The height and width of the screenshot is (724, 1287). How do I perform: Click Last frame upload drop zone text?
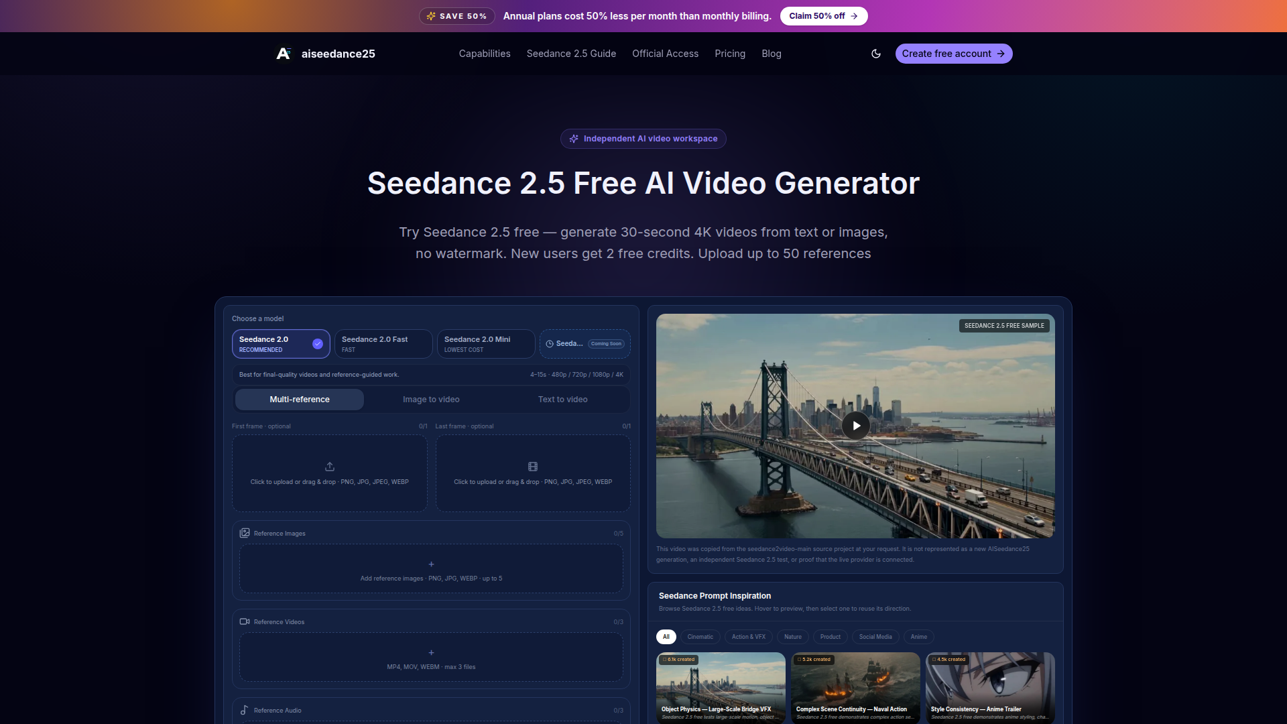[x=533, y=482]
